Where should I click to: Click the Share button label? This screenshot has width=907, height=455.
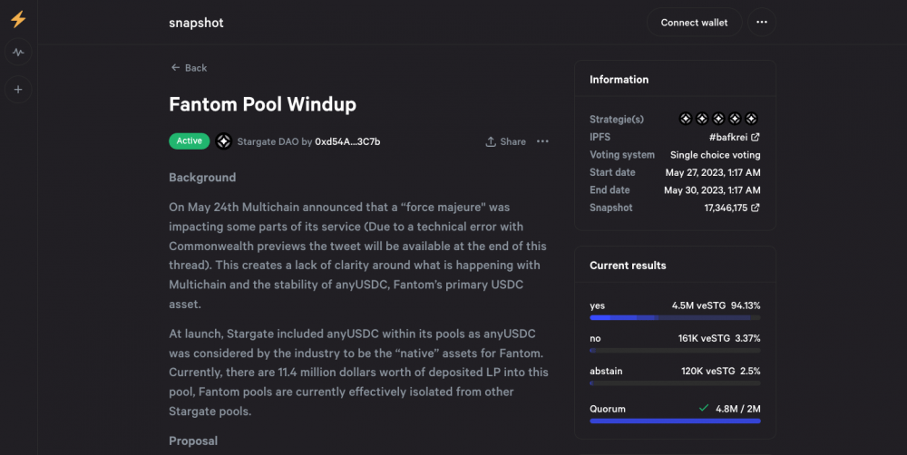point(512,141)
